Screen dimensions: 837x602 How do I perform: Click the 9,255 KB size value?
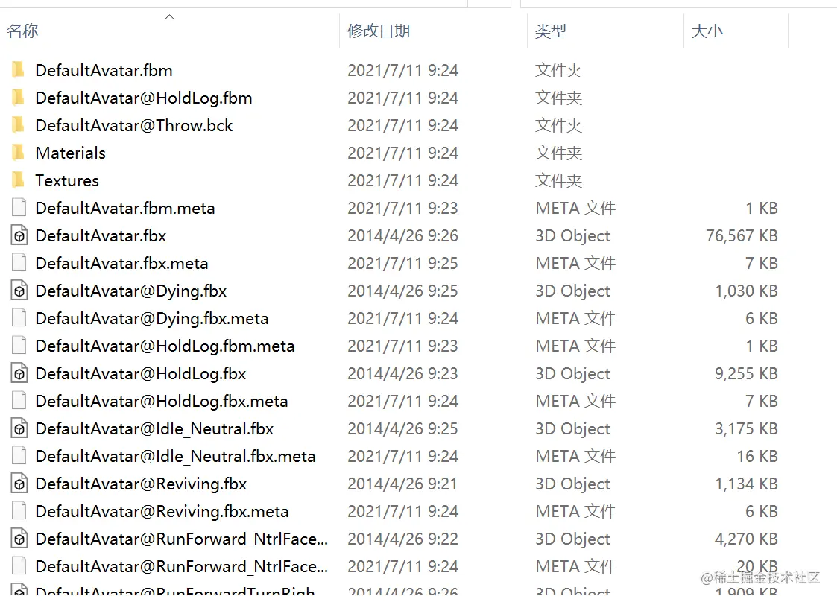(746, 373)
